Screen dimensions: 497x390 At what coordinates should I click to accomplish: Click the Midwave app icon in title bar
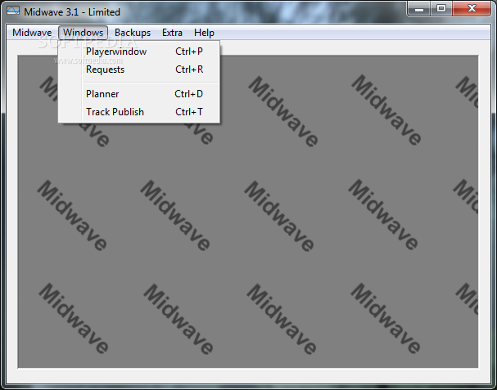(x=13, y=11)
